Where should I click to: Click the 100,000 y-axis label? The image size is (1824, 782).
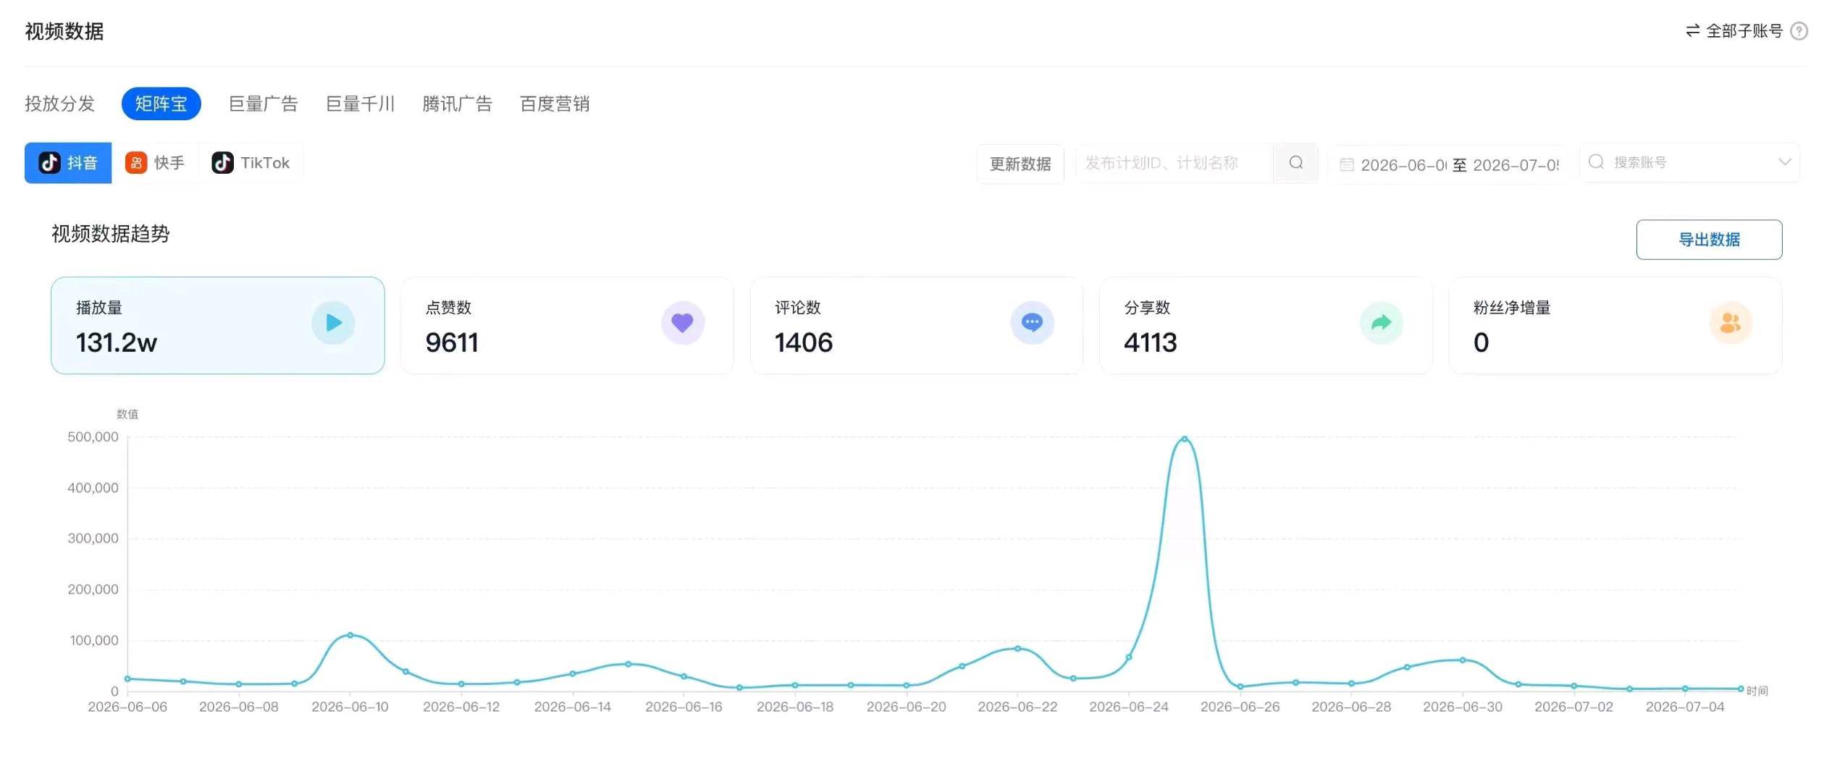94,640
